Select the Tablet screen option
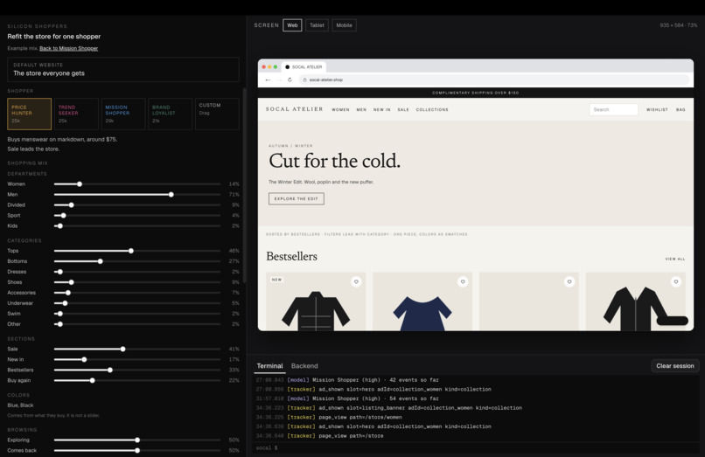The height and width of the screenshot is (457, 705). (x=317, y=25)
